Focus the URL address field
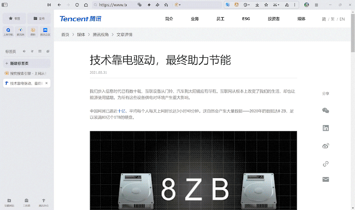This screenshot has height=210, width=355. 113,5
